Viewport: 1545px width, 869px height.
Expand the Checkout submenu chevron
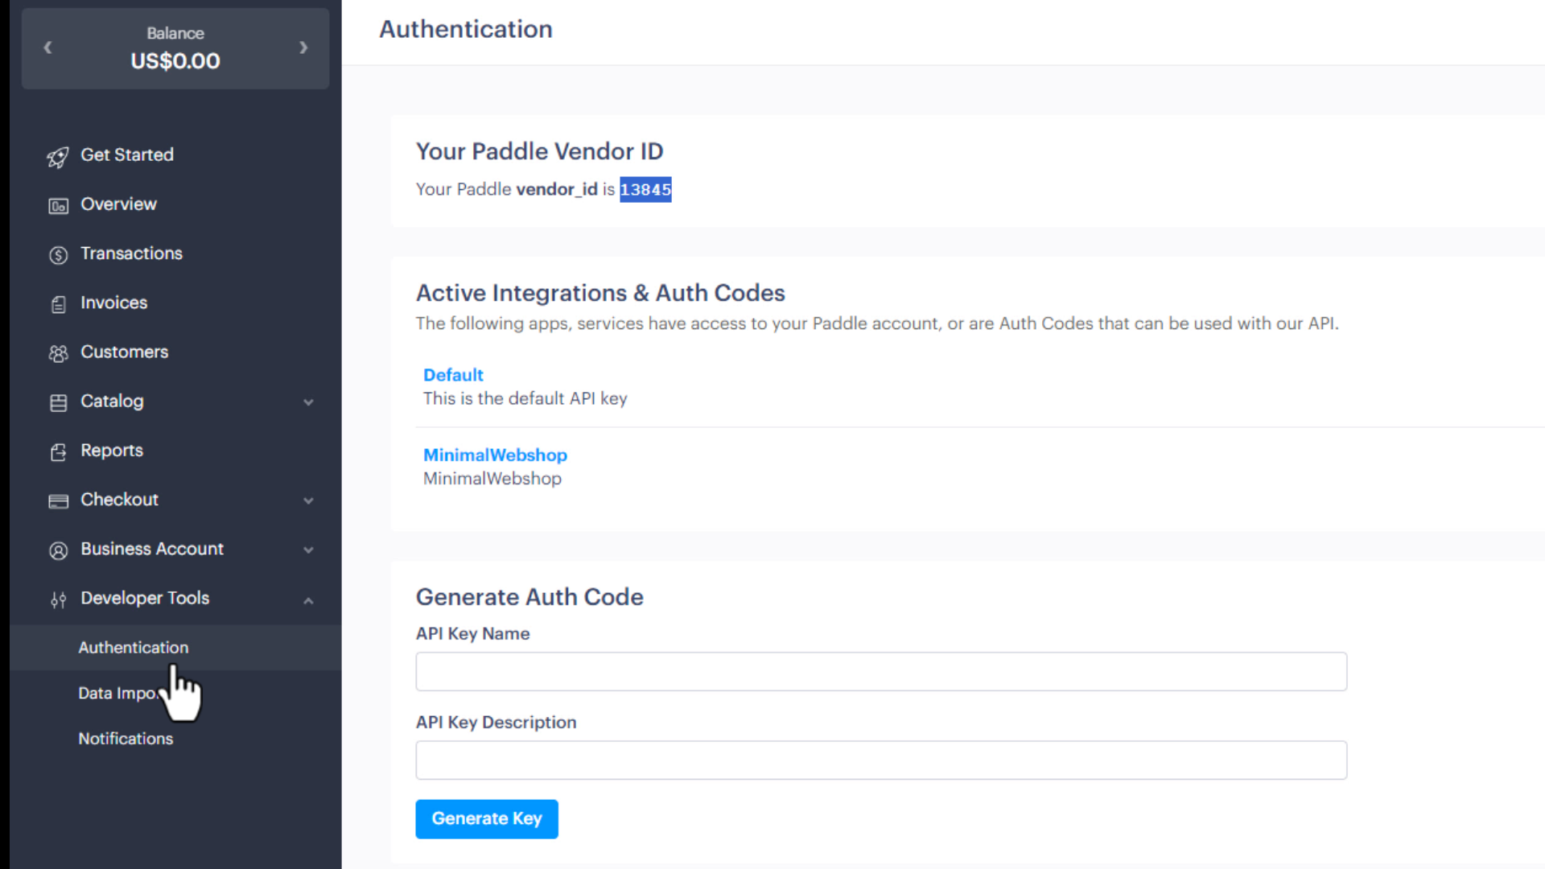click(308, 500)
